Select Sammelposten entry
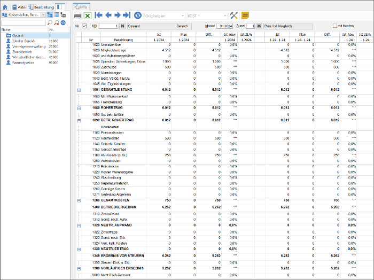The height and width of the screenshot is (280, 374). 23,63
